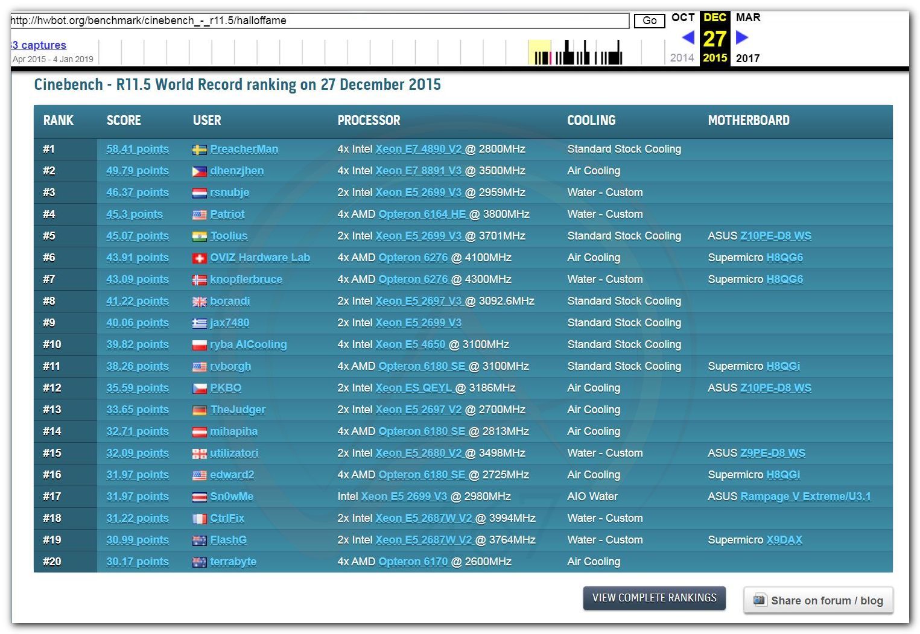Open the 43.09 points score

tap(138, 280)
